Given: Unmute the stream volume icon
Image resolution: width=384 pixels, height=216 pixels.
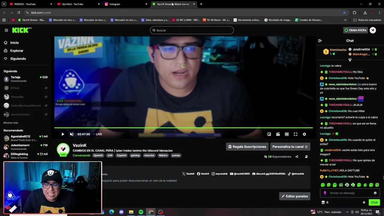Looking at the screenshot, I should [72, 134].
